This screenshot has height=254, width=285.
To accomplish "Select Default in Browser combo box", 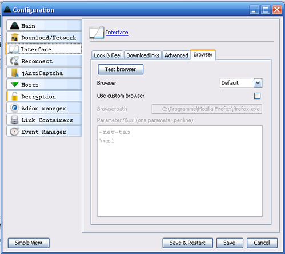I will point(241,83).
